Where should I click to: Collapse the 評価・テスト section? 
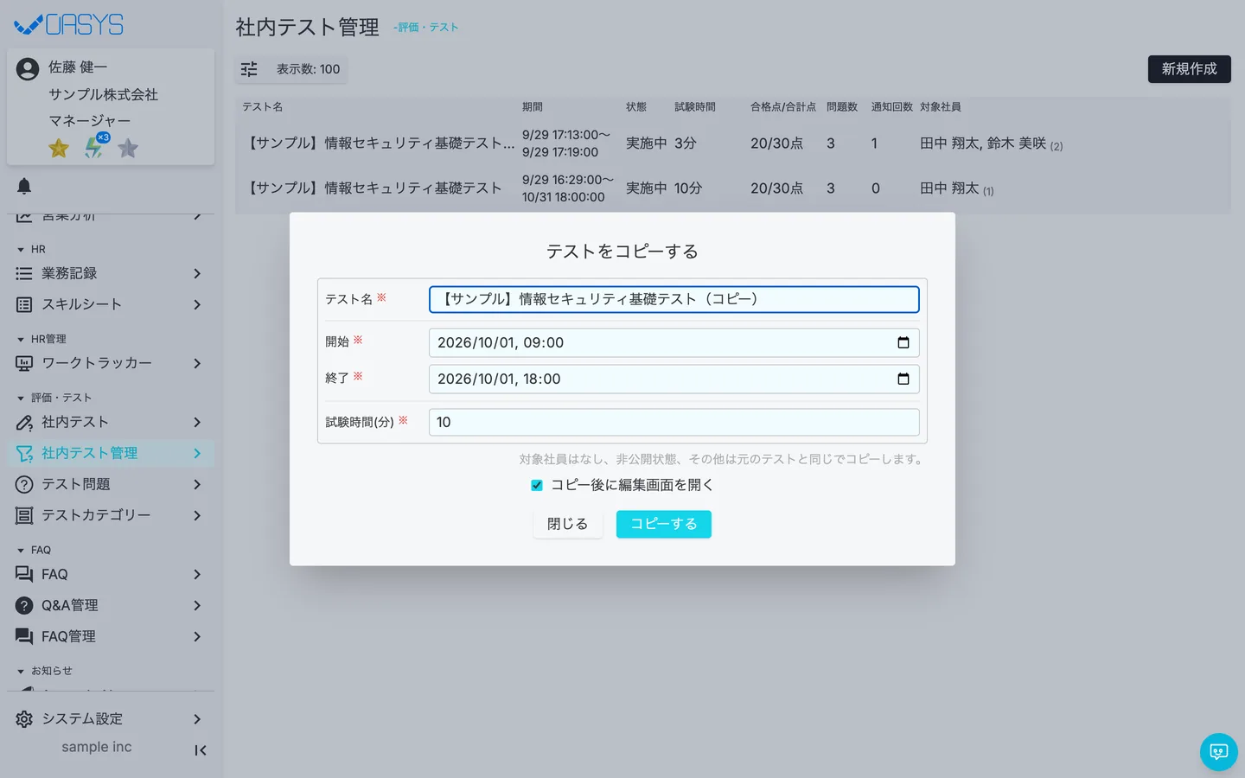point(21,399)
